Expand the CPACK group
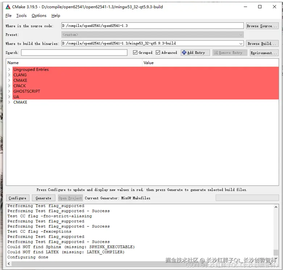 point(9,86)
